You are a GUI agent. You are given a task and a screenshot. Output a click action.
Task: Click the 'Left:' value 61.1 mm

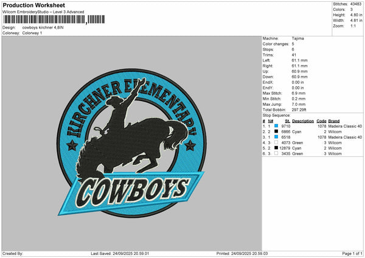coord(299,60)
